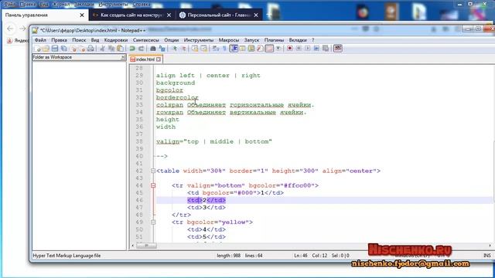This screenshot has height=278, width=495.
Task: Click the INS indicator in status bar
Action: 487,256
